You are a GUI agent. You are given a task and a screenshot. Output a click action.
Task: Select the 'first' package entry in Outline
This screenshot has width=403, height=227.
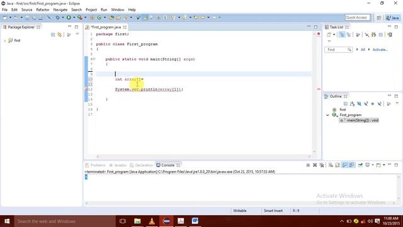pos(343,110)
